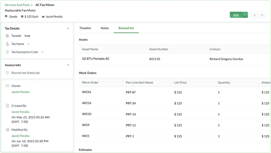
Task: Select the GE BTU Portable AC asset
Action: click(96, 59)
